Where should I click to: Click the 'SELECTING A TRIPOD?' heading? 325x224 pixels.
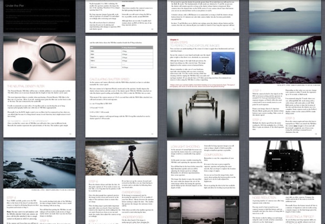[300, 216]
